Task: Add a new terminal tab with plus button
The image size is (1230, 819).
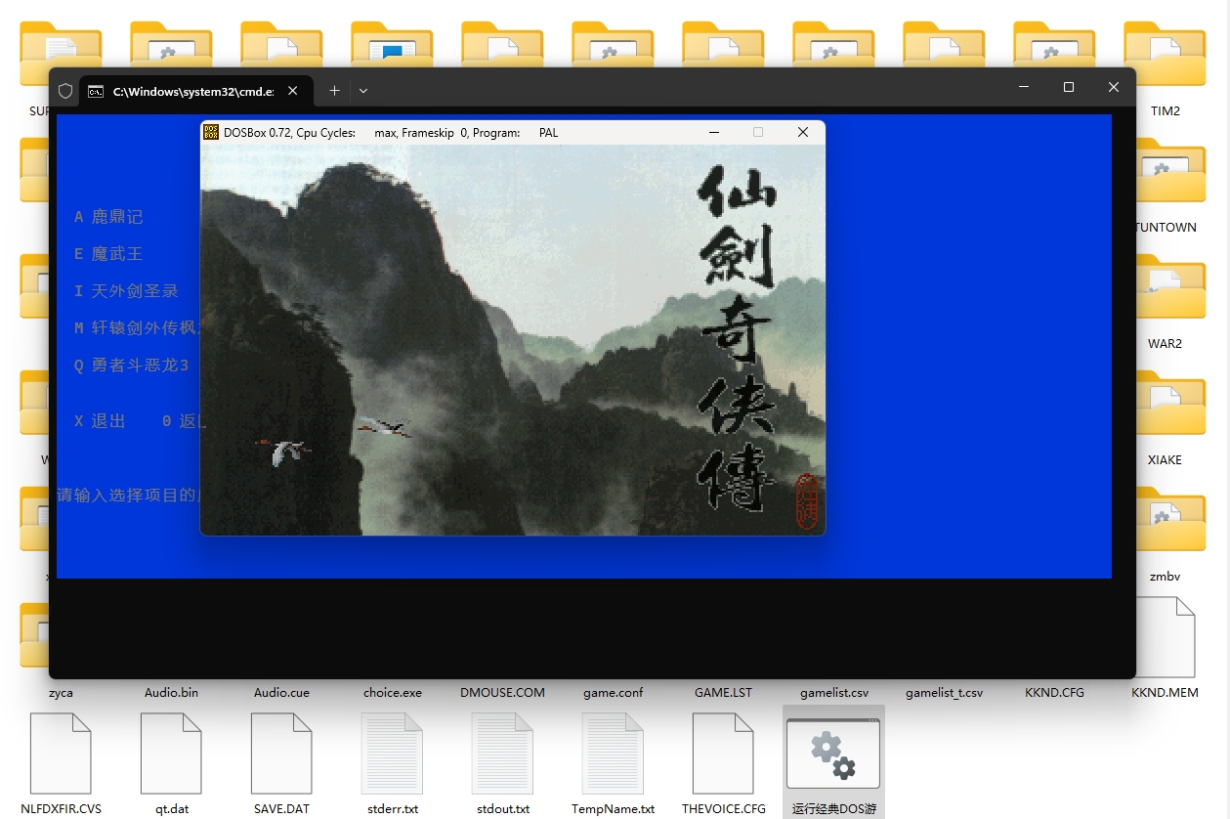Action: pyautogui.click(x=334, y=90)
